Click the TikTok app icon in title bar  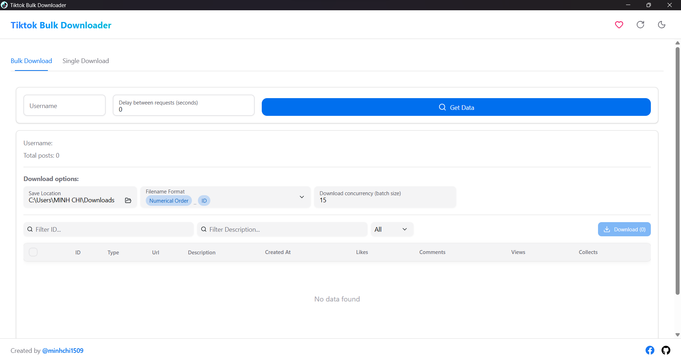[x=4, y=5]
